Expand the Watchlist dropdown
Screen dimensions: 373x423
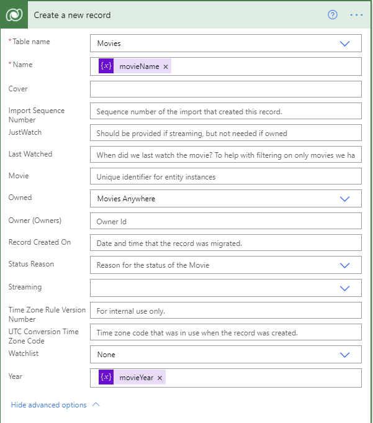344,355
